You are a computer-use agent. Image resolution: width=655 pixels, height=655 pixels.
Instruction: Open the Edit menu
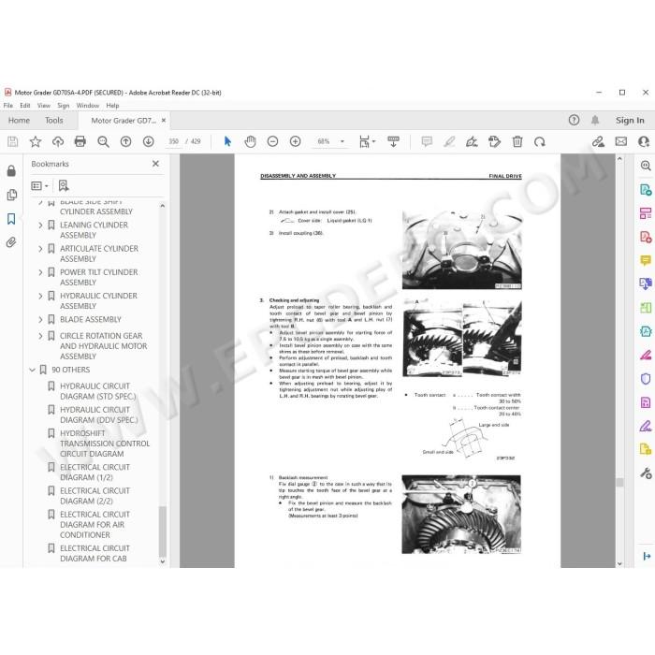click(25, 106)
